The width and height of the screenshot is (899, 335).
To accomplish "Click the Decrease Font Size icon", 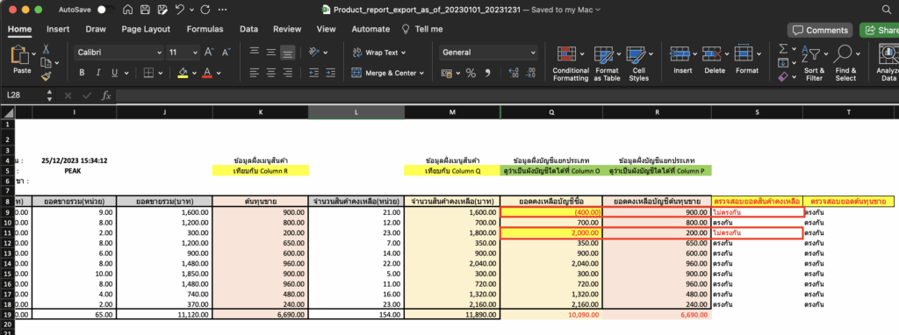I will click(x=226, y=52).
